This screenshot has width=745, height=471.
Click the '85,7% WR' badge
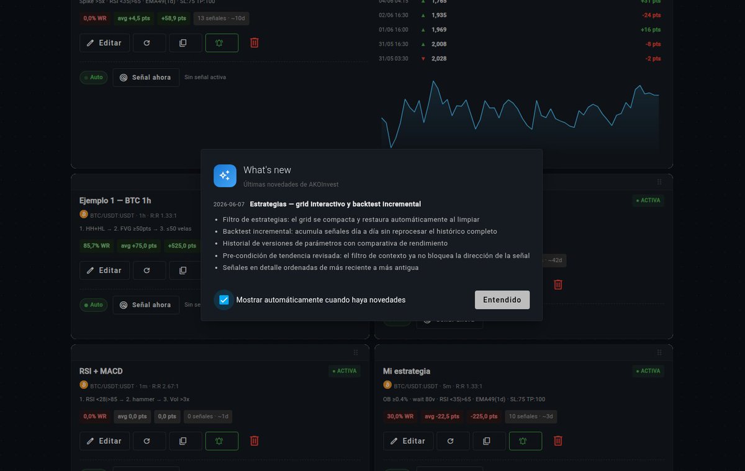pyautogui.click(x=95, y=246)
